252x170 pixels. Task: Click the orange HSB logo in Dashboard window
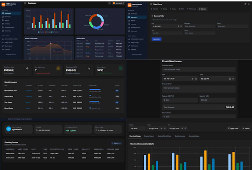point(3,5)
